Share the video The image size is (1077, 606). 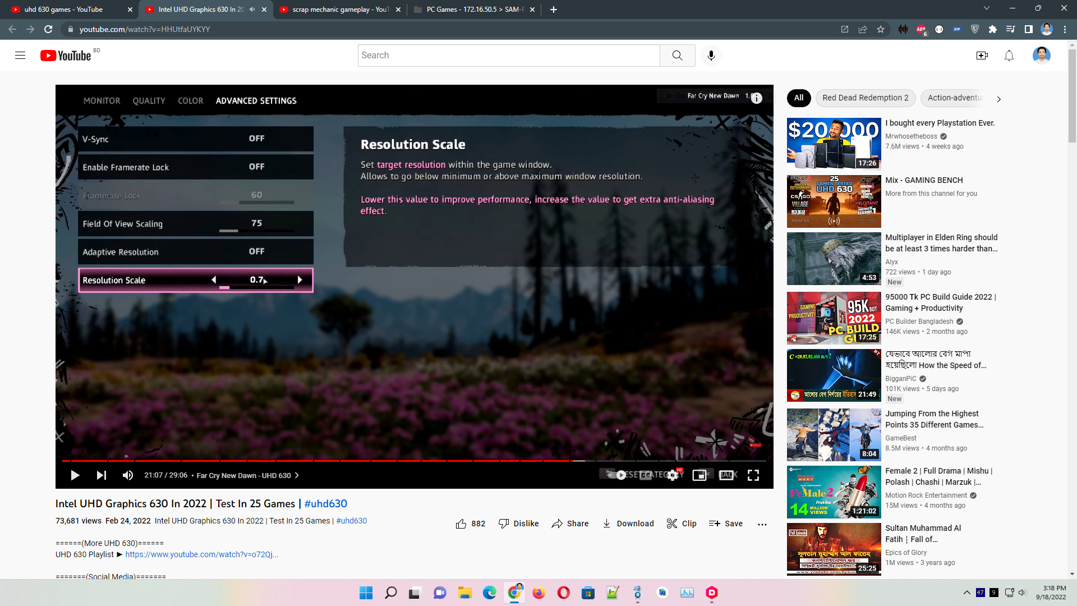point(570,524)
